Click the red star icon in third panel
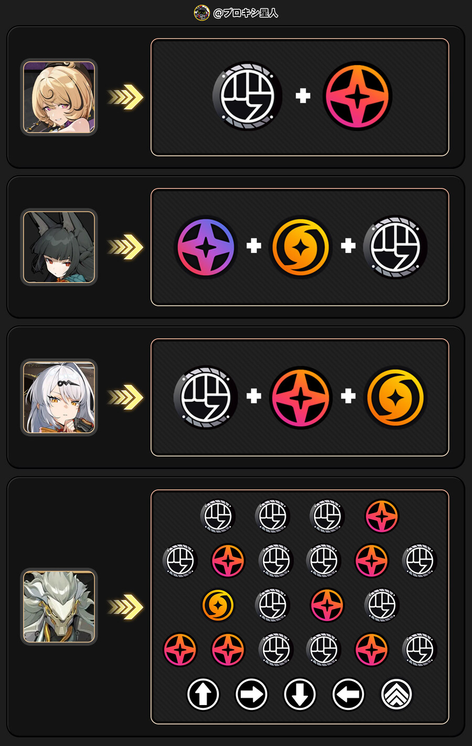 coord(301,397)
